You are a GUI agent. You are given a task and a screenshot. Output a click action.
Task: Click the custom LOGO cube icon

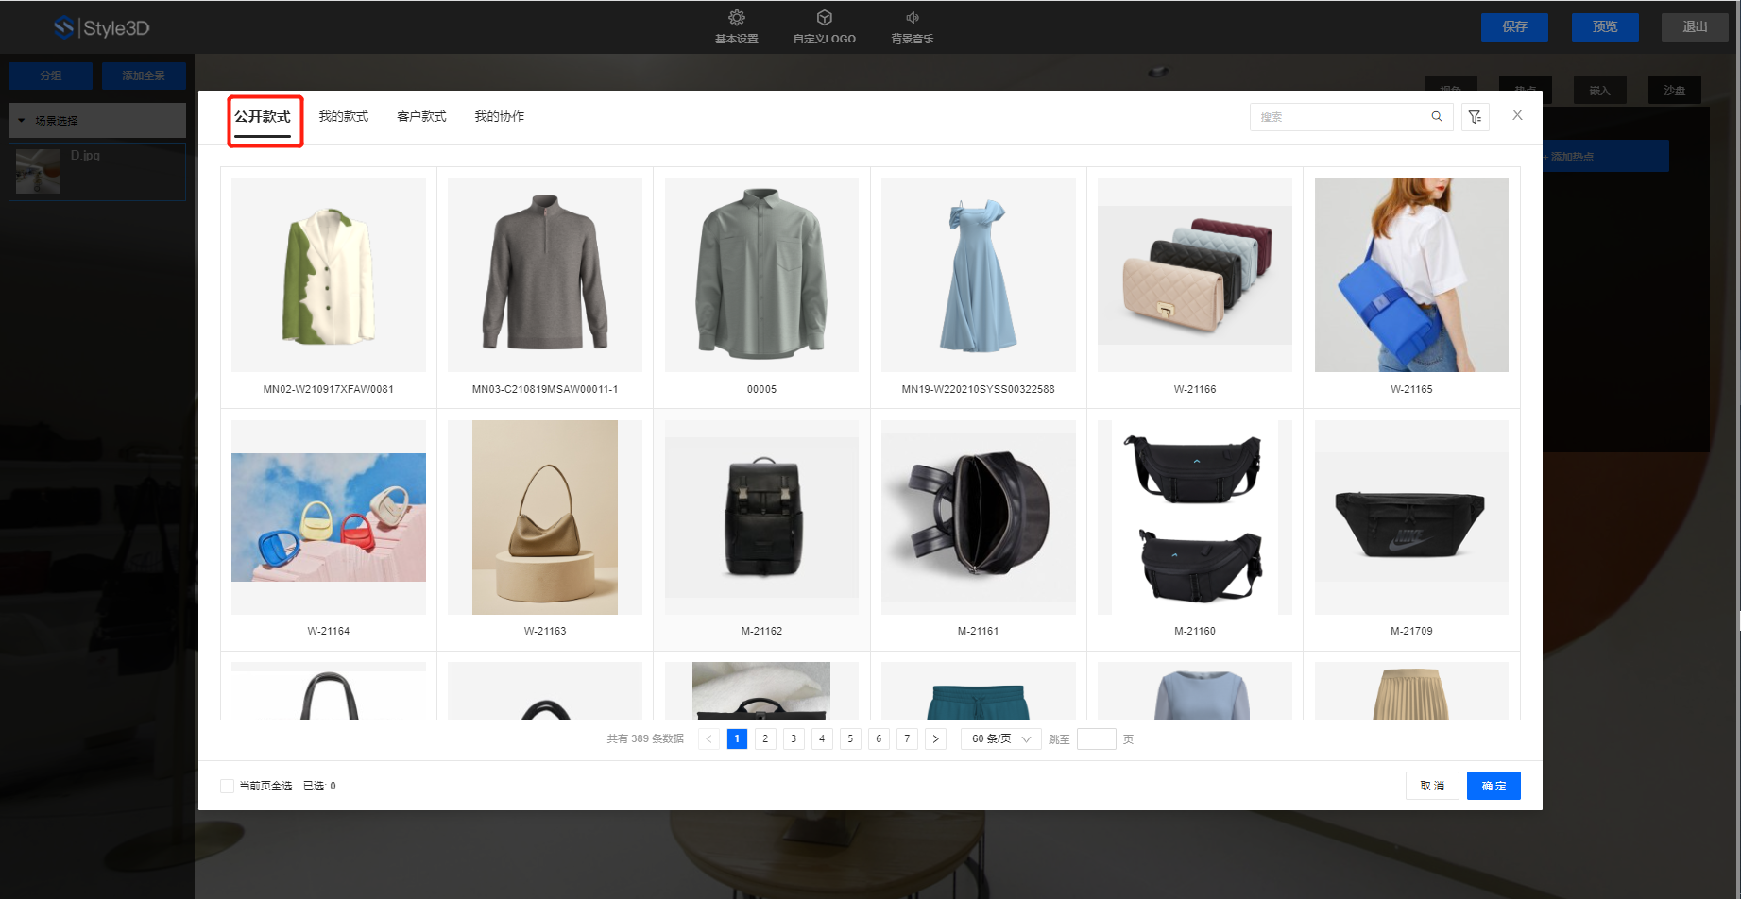click(824, 18)
